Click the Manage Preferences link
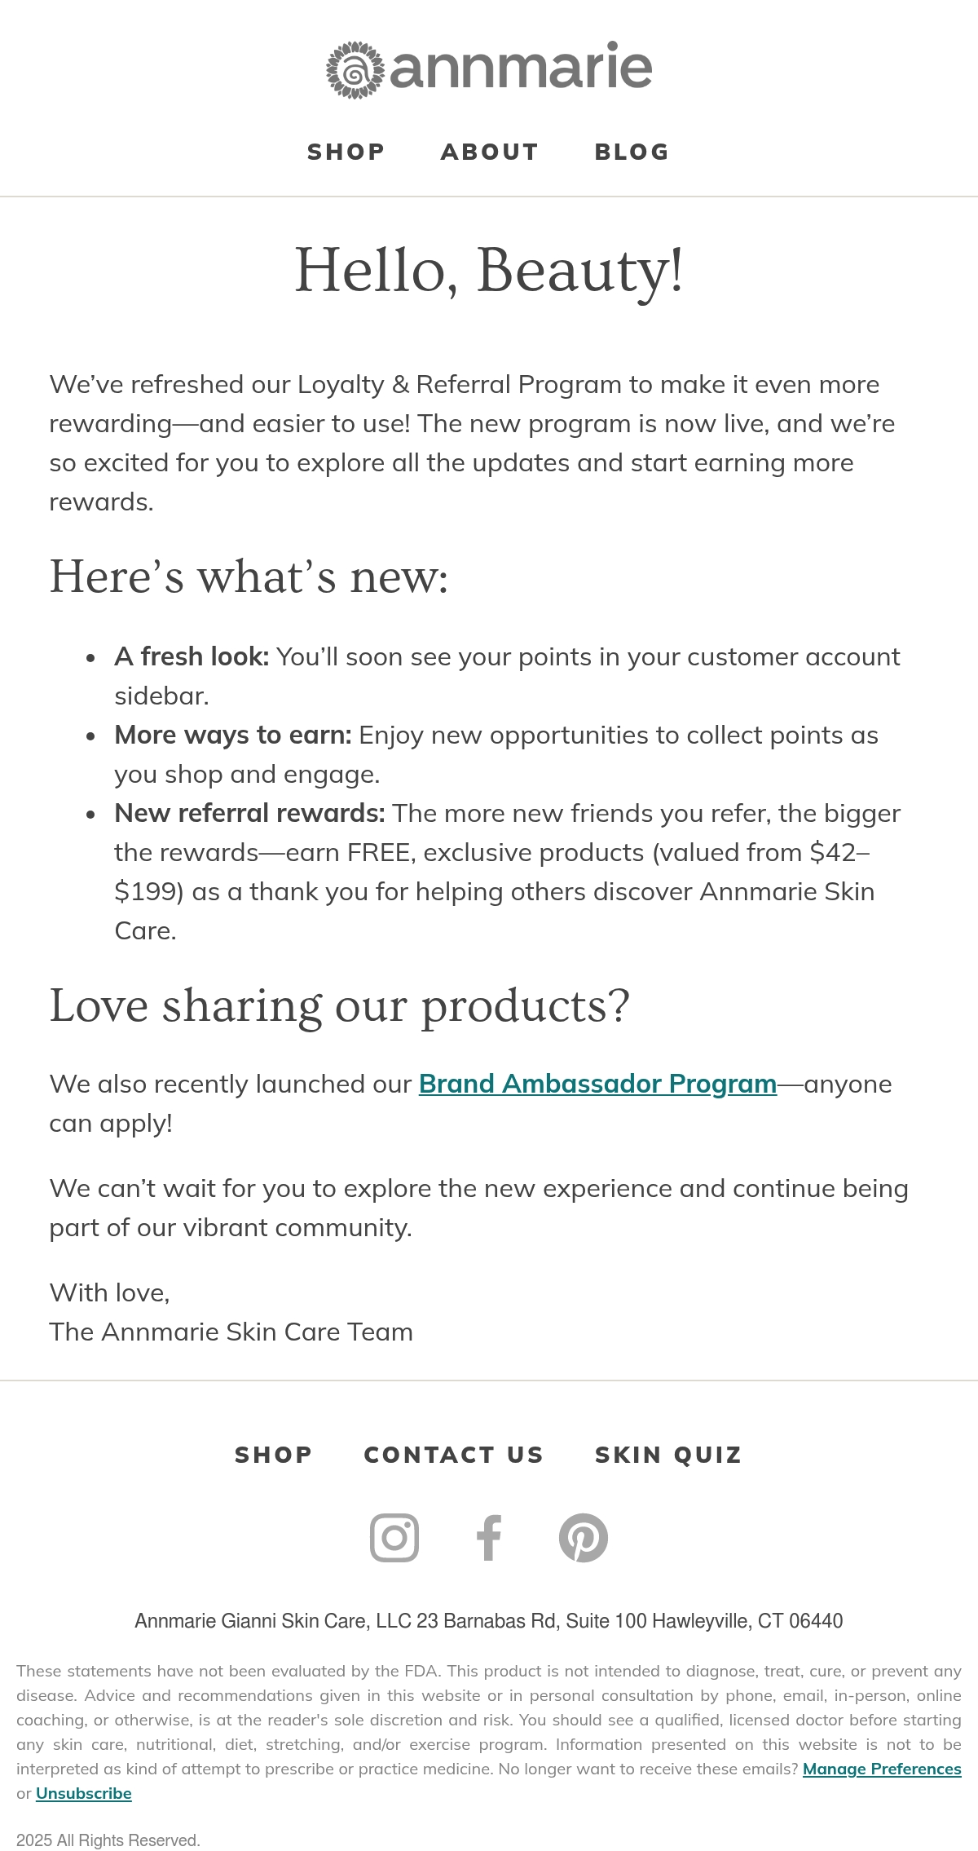978x1851 pixels. tap(882, 1769)
